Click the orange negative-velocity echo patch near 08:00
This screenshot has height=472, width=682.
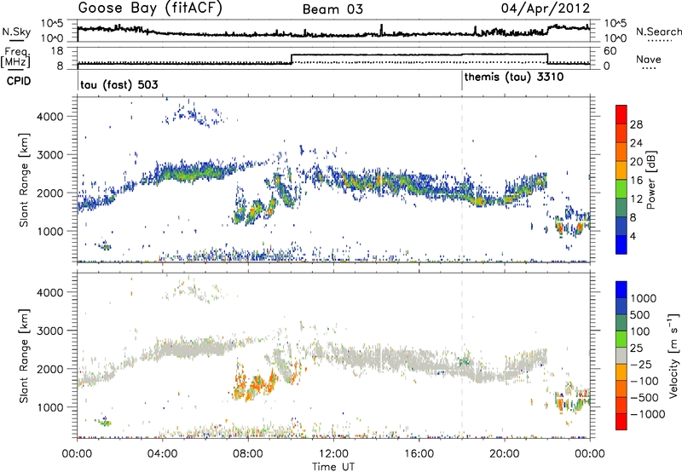pyautogui.click(x=254, y=386)
